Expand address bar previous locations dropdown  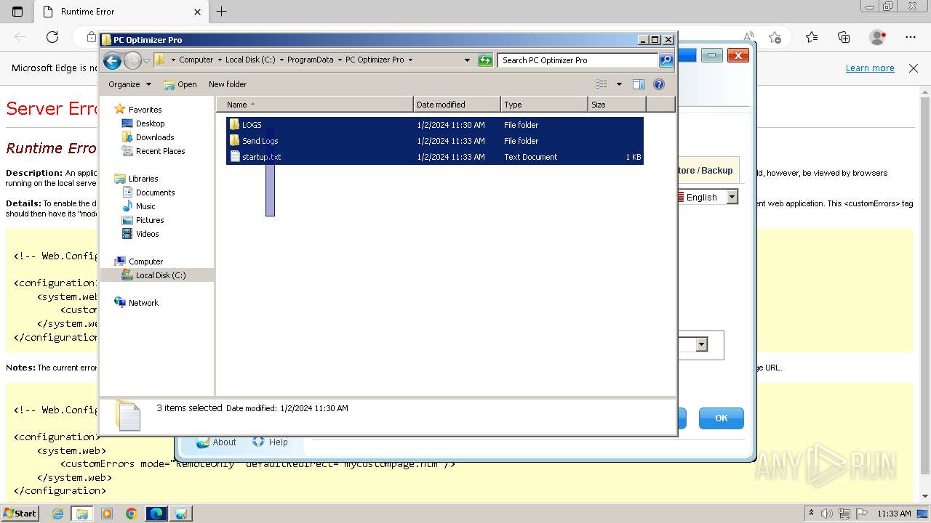(x=467, y=60)
